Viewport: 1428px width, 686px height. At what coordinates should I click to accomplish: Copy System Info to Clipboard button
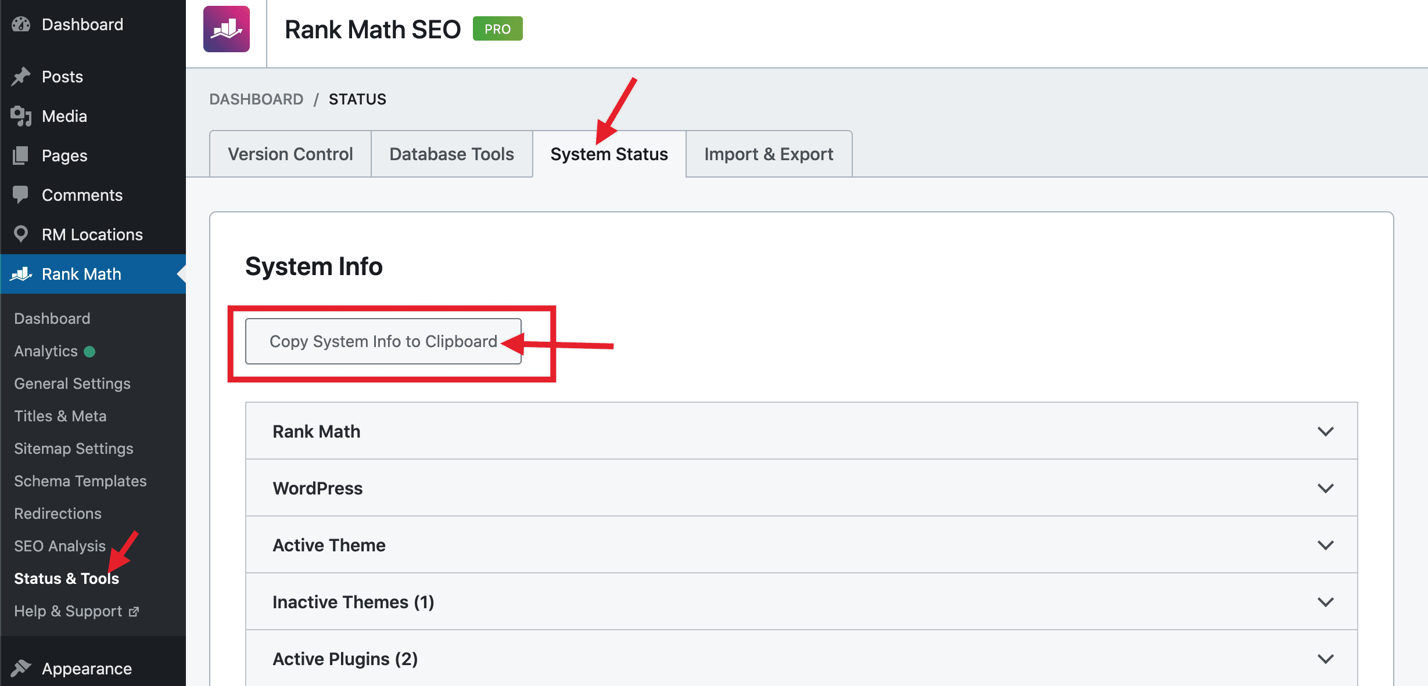pyautogui.click(x=383, y=341)
